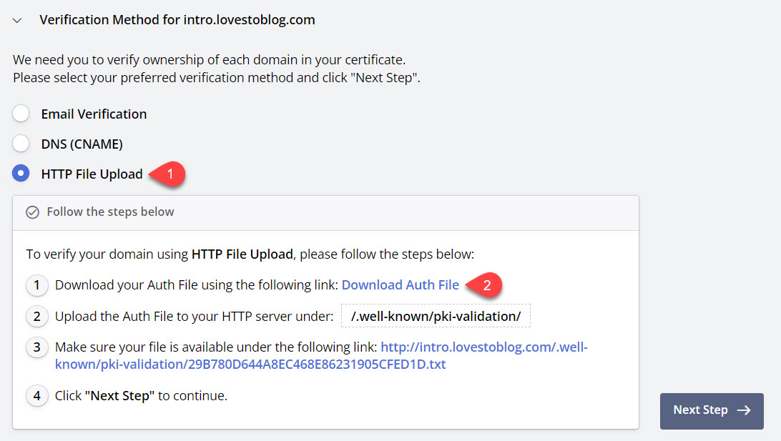Click the /.well-known/pki-validation/ path box
This screenshot has width=781, height=441.
436,316
